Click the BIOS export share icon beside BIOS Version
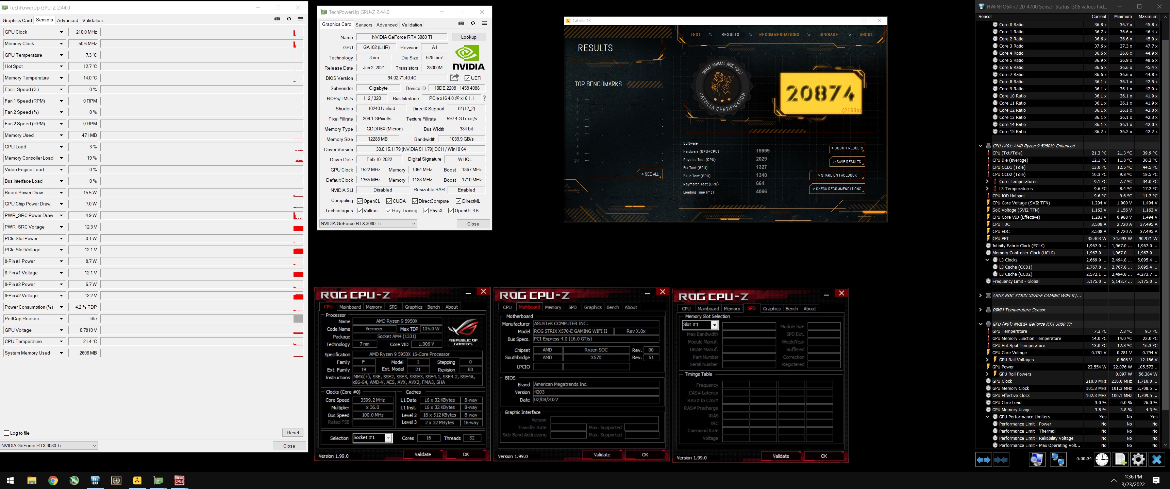This screenshot has width=1170, height=489. pos(454,77)
